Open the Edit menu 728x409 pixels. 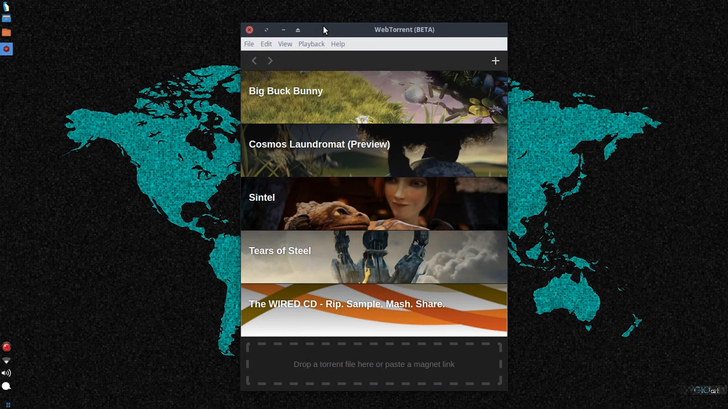pyautogui.click(x=266, y=44)
